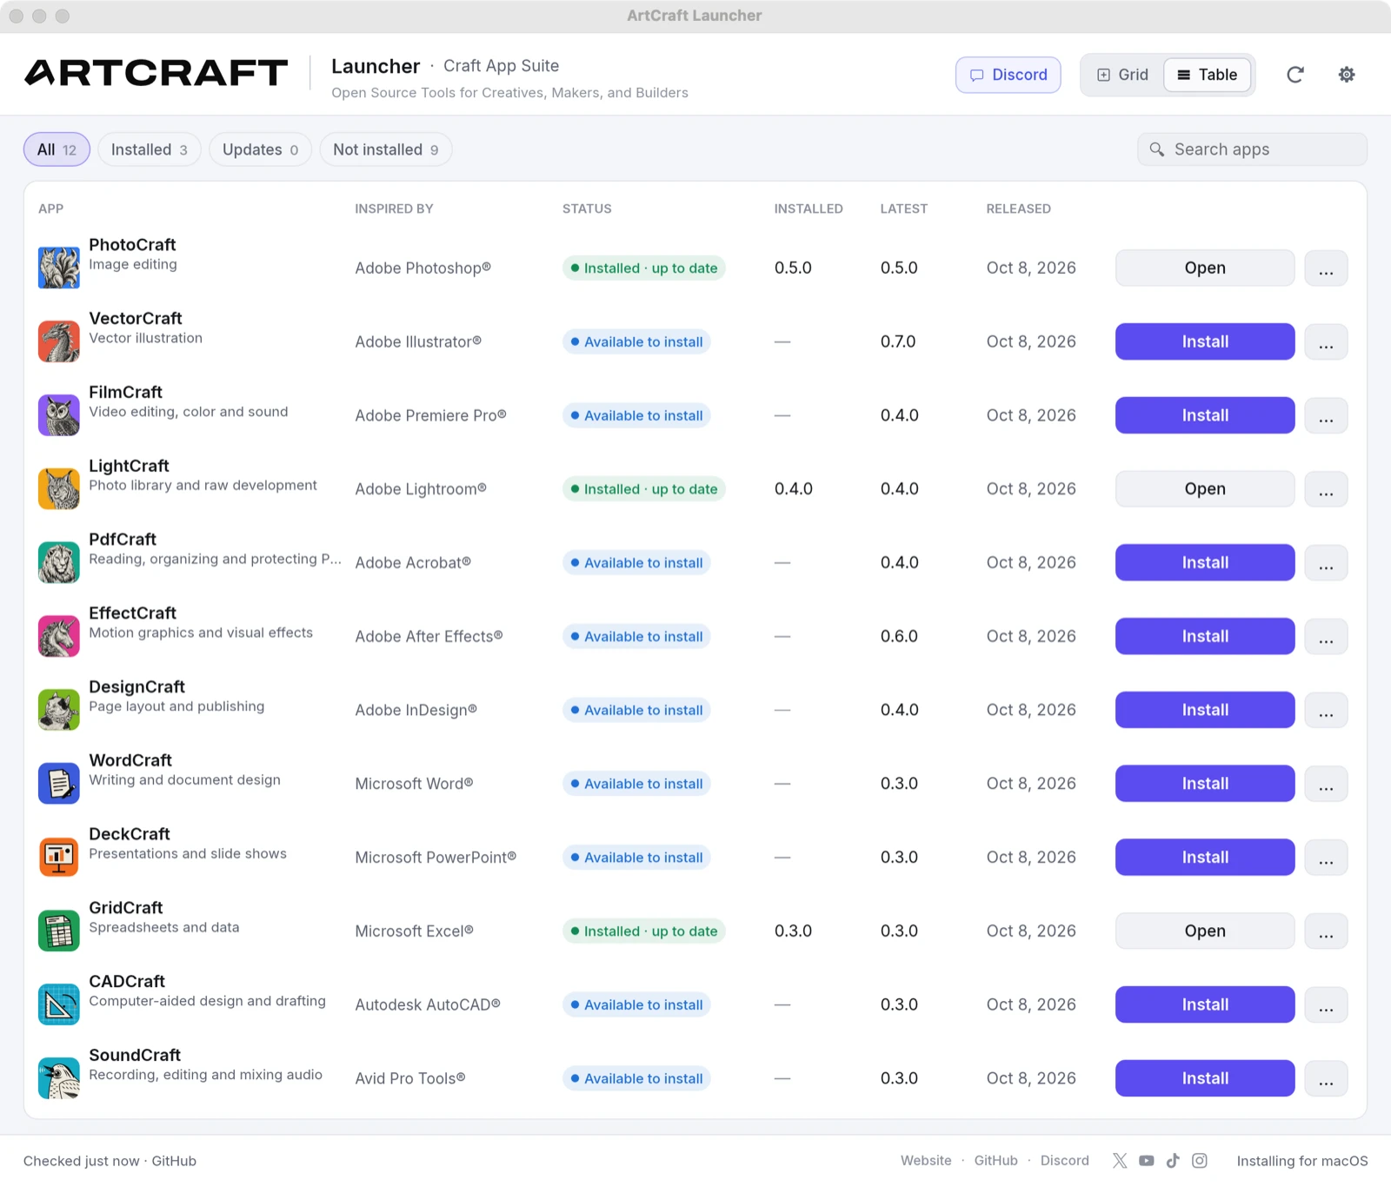Click the WordCraft document icon

pyautogui.click(x=59, y=783)
